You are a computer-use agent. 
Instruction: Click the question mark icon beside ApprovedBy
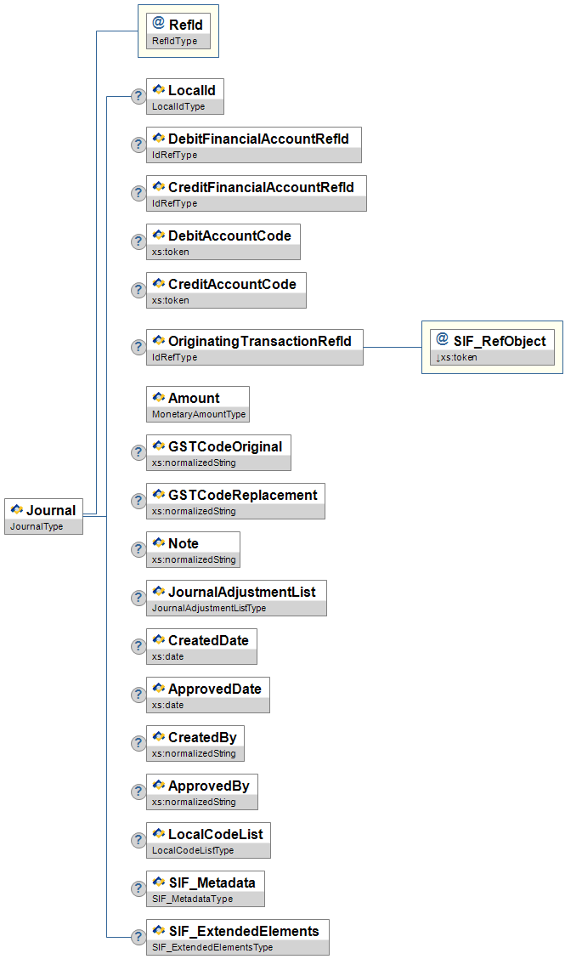pyautogui.click(x=138, y=792)
